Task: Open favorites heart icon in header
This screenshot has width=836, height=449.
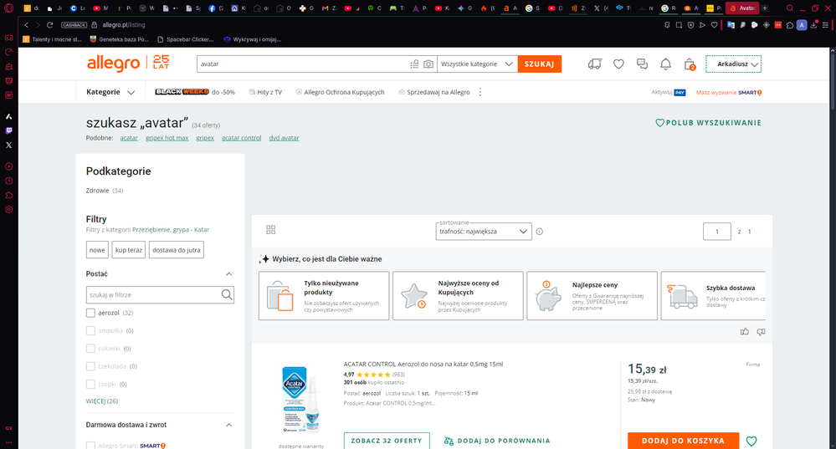Action: [618, 64]
